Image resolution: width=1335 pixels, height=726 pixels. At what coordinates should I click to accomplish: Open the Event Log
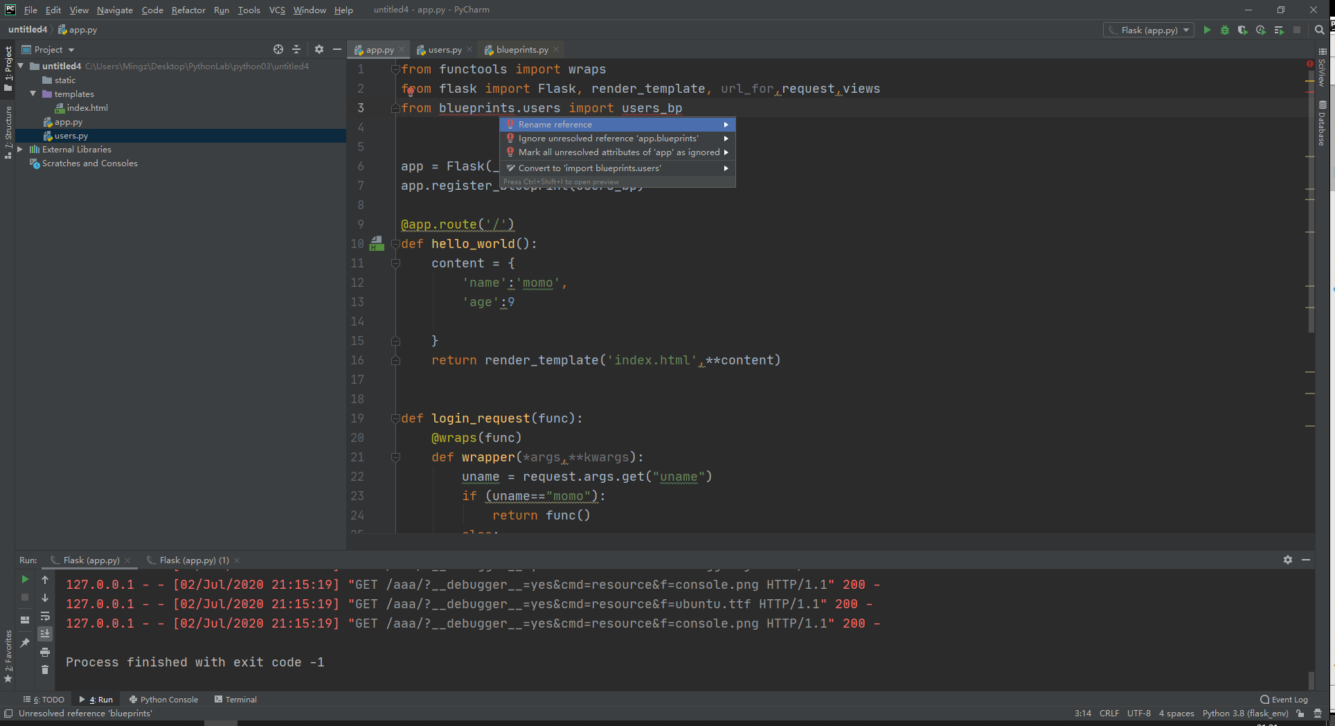click(1284, 700)
